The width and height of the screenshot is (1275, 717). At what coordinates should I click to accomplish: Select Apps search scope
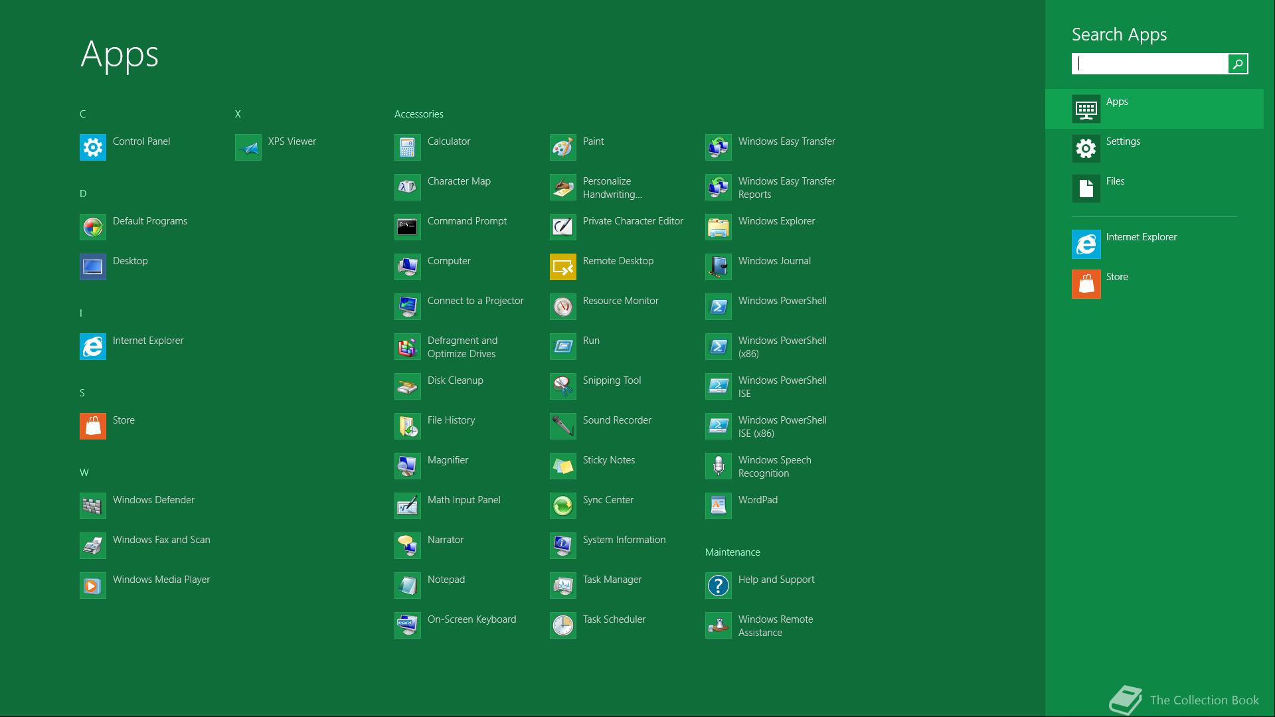[x=1154, y=109]
